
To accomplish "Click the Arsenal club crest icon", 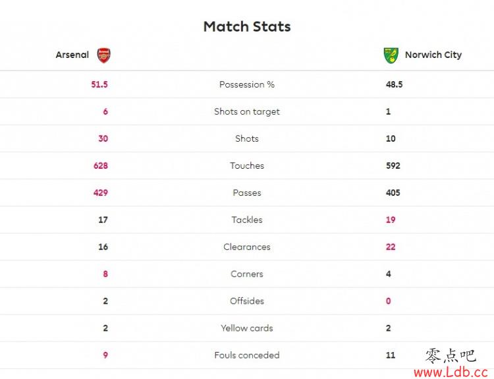I will click(x=103, y=55).
